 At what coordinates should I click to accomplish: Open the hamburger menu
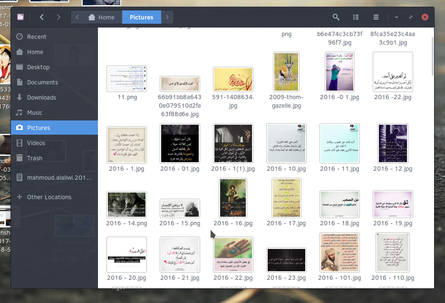click(376, 17)
